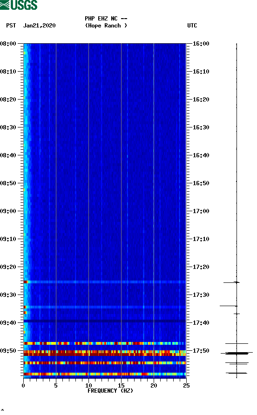Click the 08:20 PST time label
This screenshot has height=415, width=257.
[x=8, y=100]
